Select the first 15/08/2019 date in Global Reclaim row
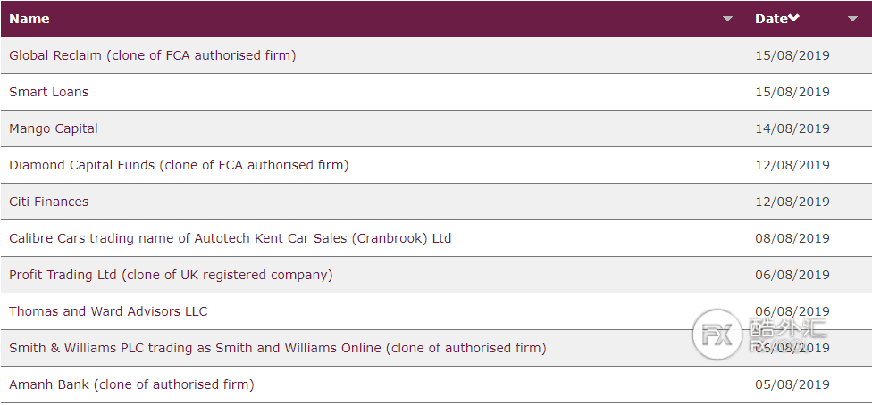 pyautogui.click(x=792, y=55)
